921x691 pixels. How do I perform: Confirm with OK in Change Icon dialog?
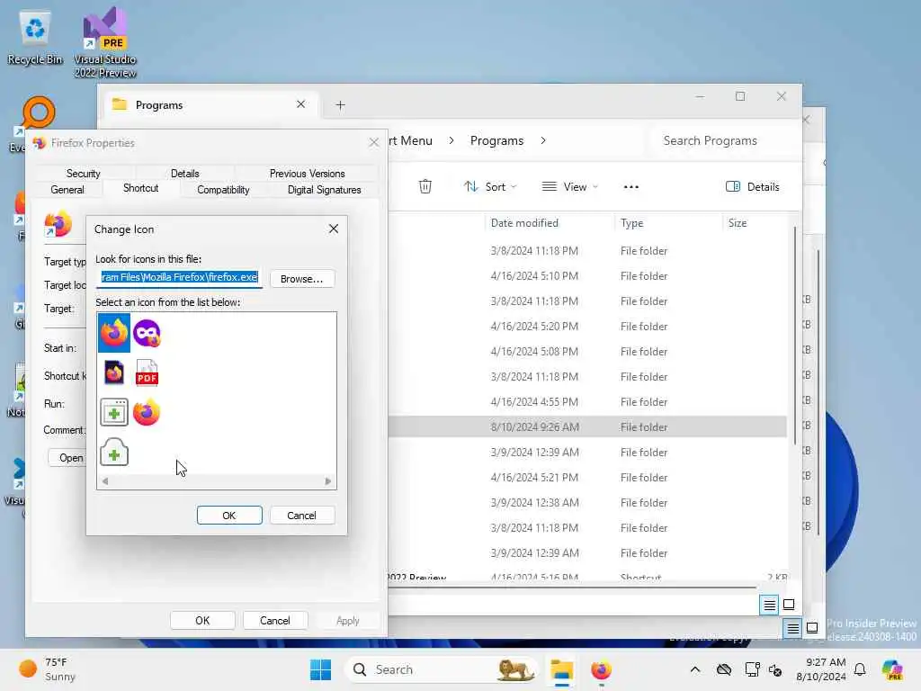tap(229, 516)
